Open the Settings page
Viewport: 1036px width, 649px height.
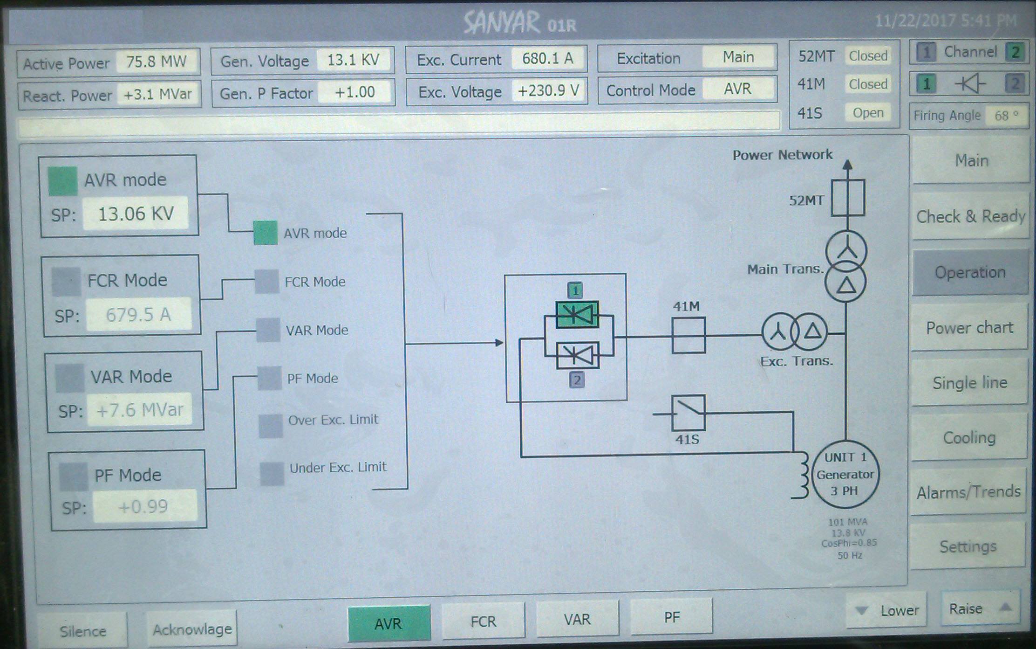tap(968, 546)
